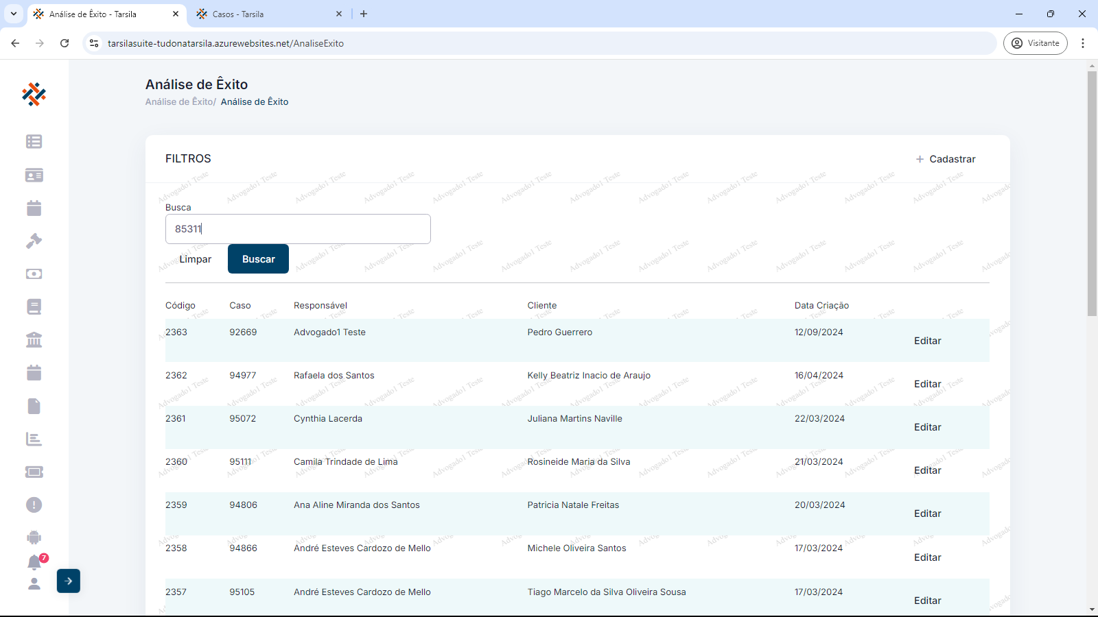Open the notifications bell with badge
Image resolution: width=1098 pixels, height=617 pixels.
[34, 563]
